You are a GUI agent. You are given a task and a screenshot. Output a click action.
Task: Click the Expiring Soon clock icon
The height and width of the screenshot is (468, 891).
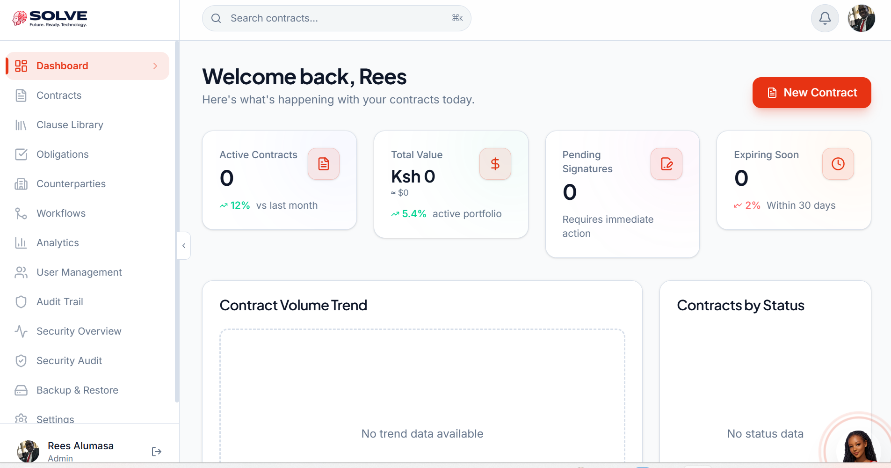(838, 164)
